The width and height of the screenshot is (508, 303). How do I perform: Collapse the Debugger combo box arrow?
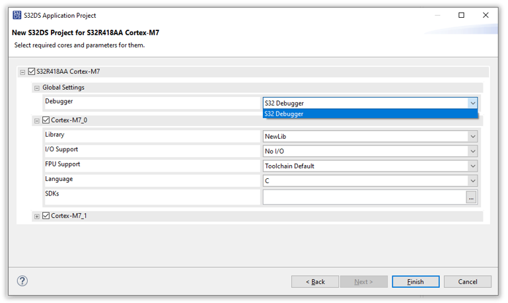pos(472,103)
